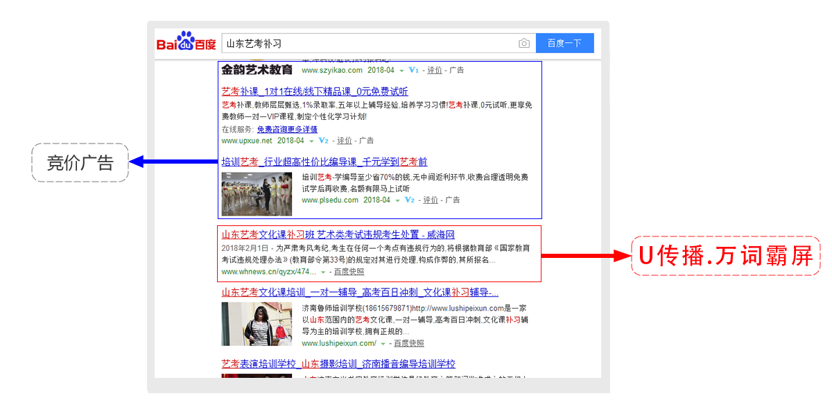Open the 培训艺考_行业超高性价比编导课 result
Viewport: 832px width, 416px height.
[324, 162]
